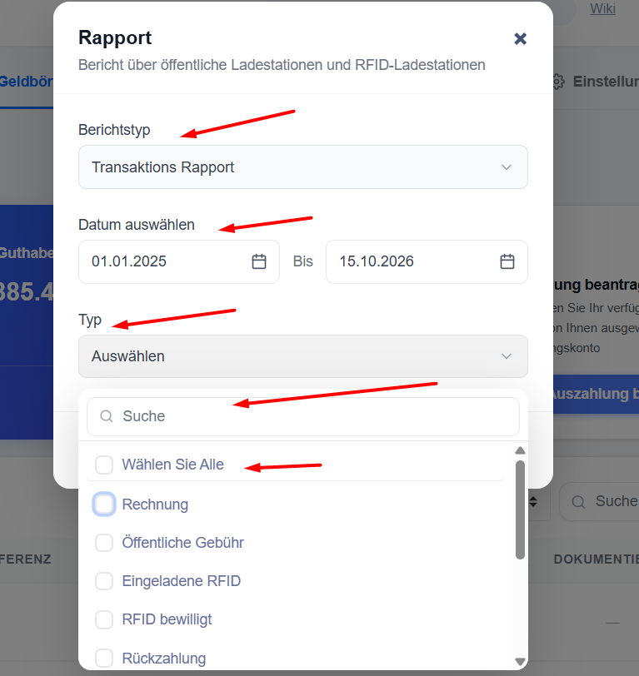Open calendar picker for end date 15.10.2026
The image size is (639, 676).
pos(507,261)
